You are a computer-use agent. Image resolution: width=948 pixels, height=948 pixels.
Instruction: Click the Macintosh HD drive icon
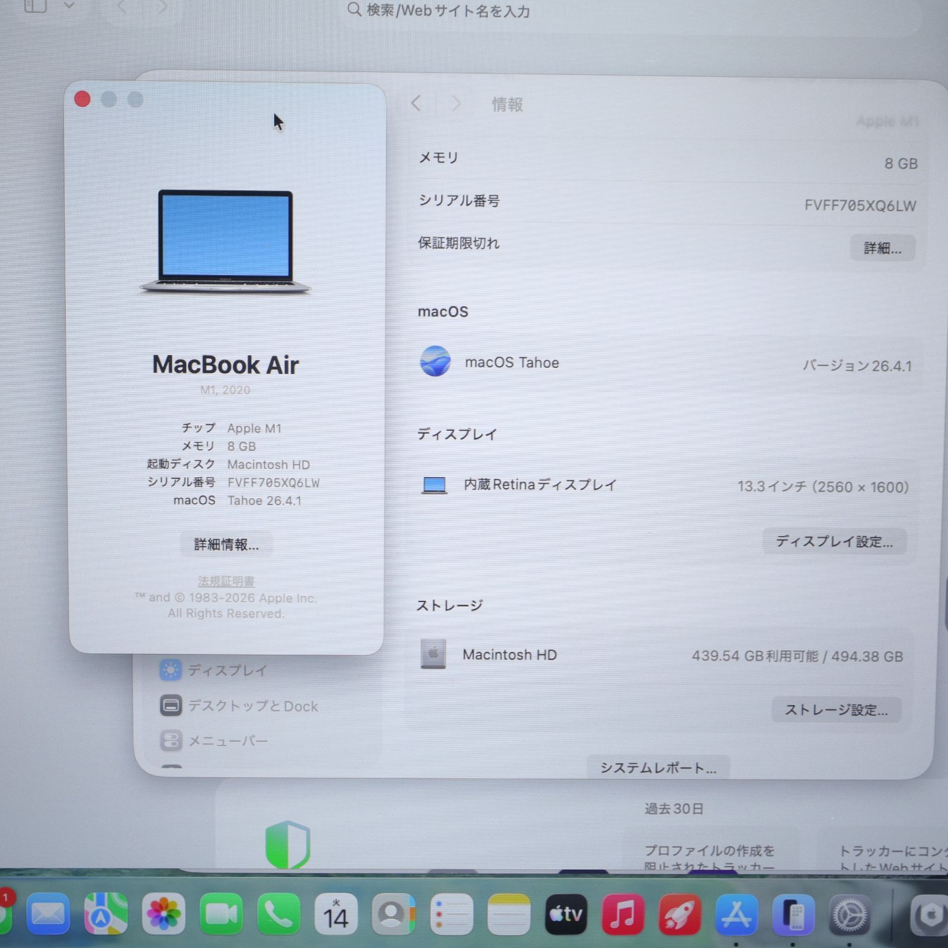[433, 654]
